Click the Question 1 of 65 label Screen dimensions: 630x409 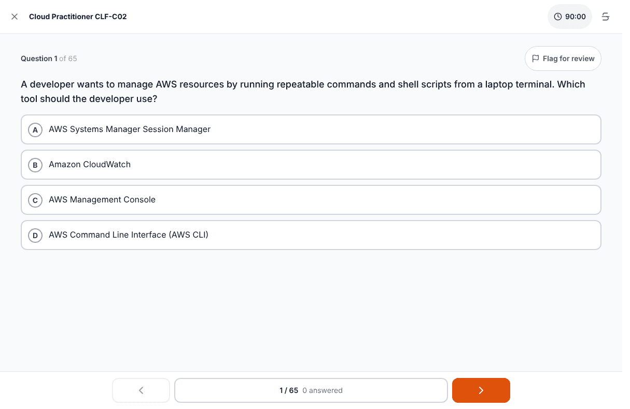(x=49, y=59)
